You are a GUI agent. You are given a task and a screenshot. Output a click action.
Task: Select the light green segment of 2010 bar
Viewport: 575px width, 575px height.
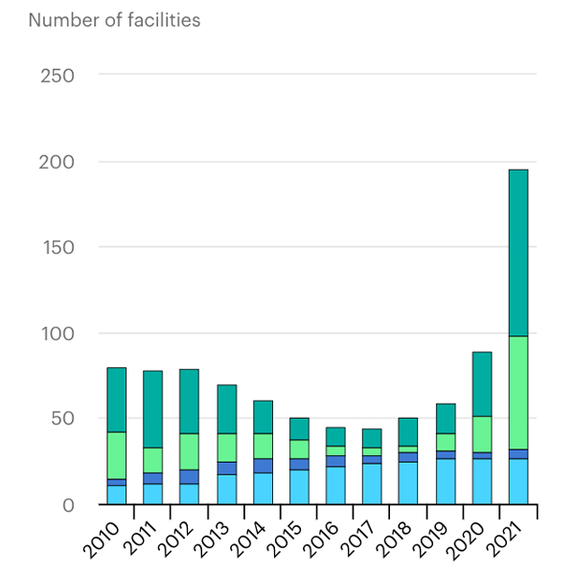click(116, 455)
